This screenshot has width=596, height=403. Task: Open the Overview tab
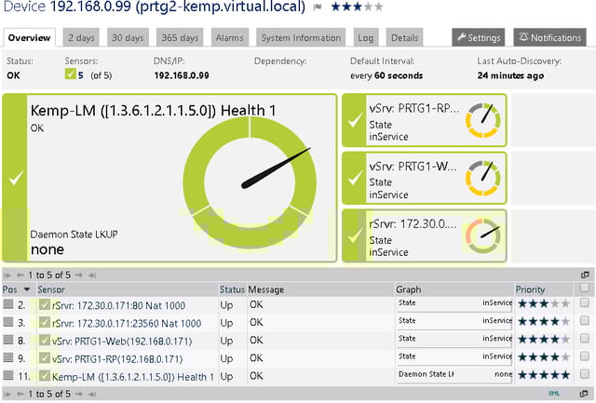[29, 37]
